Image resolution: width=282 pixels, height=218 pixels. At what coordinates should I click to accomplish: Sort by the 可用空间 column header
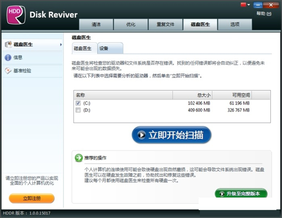pos(232,95)
